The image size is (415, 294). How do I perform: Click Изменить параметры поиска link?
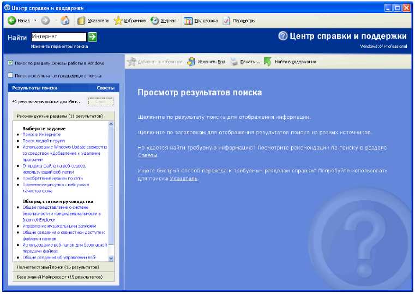(59, 46)
